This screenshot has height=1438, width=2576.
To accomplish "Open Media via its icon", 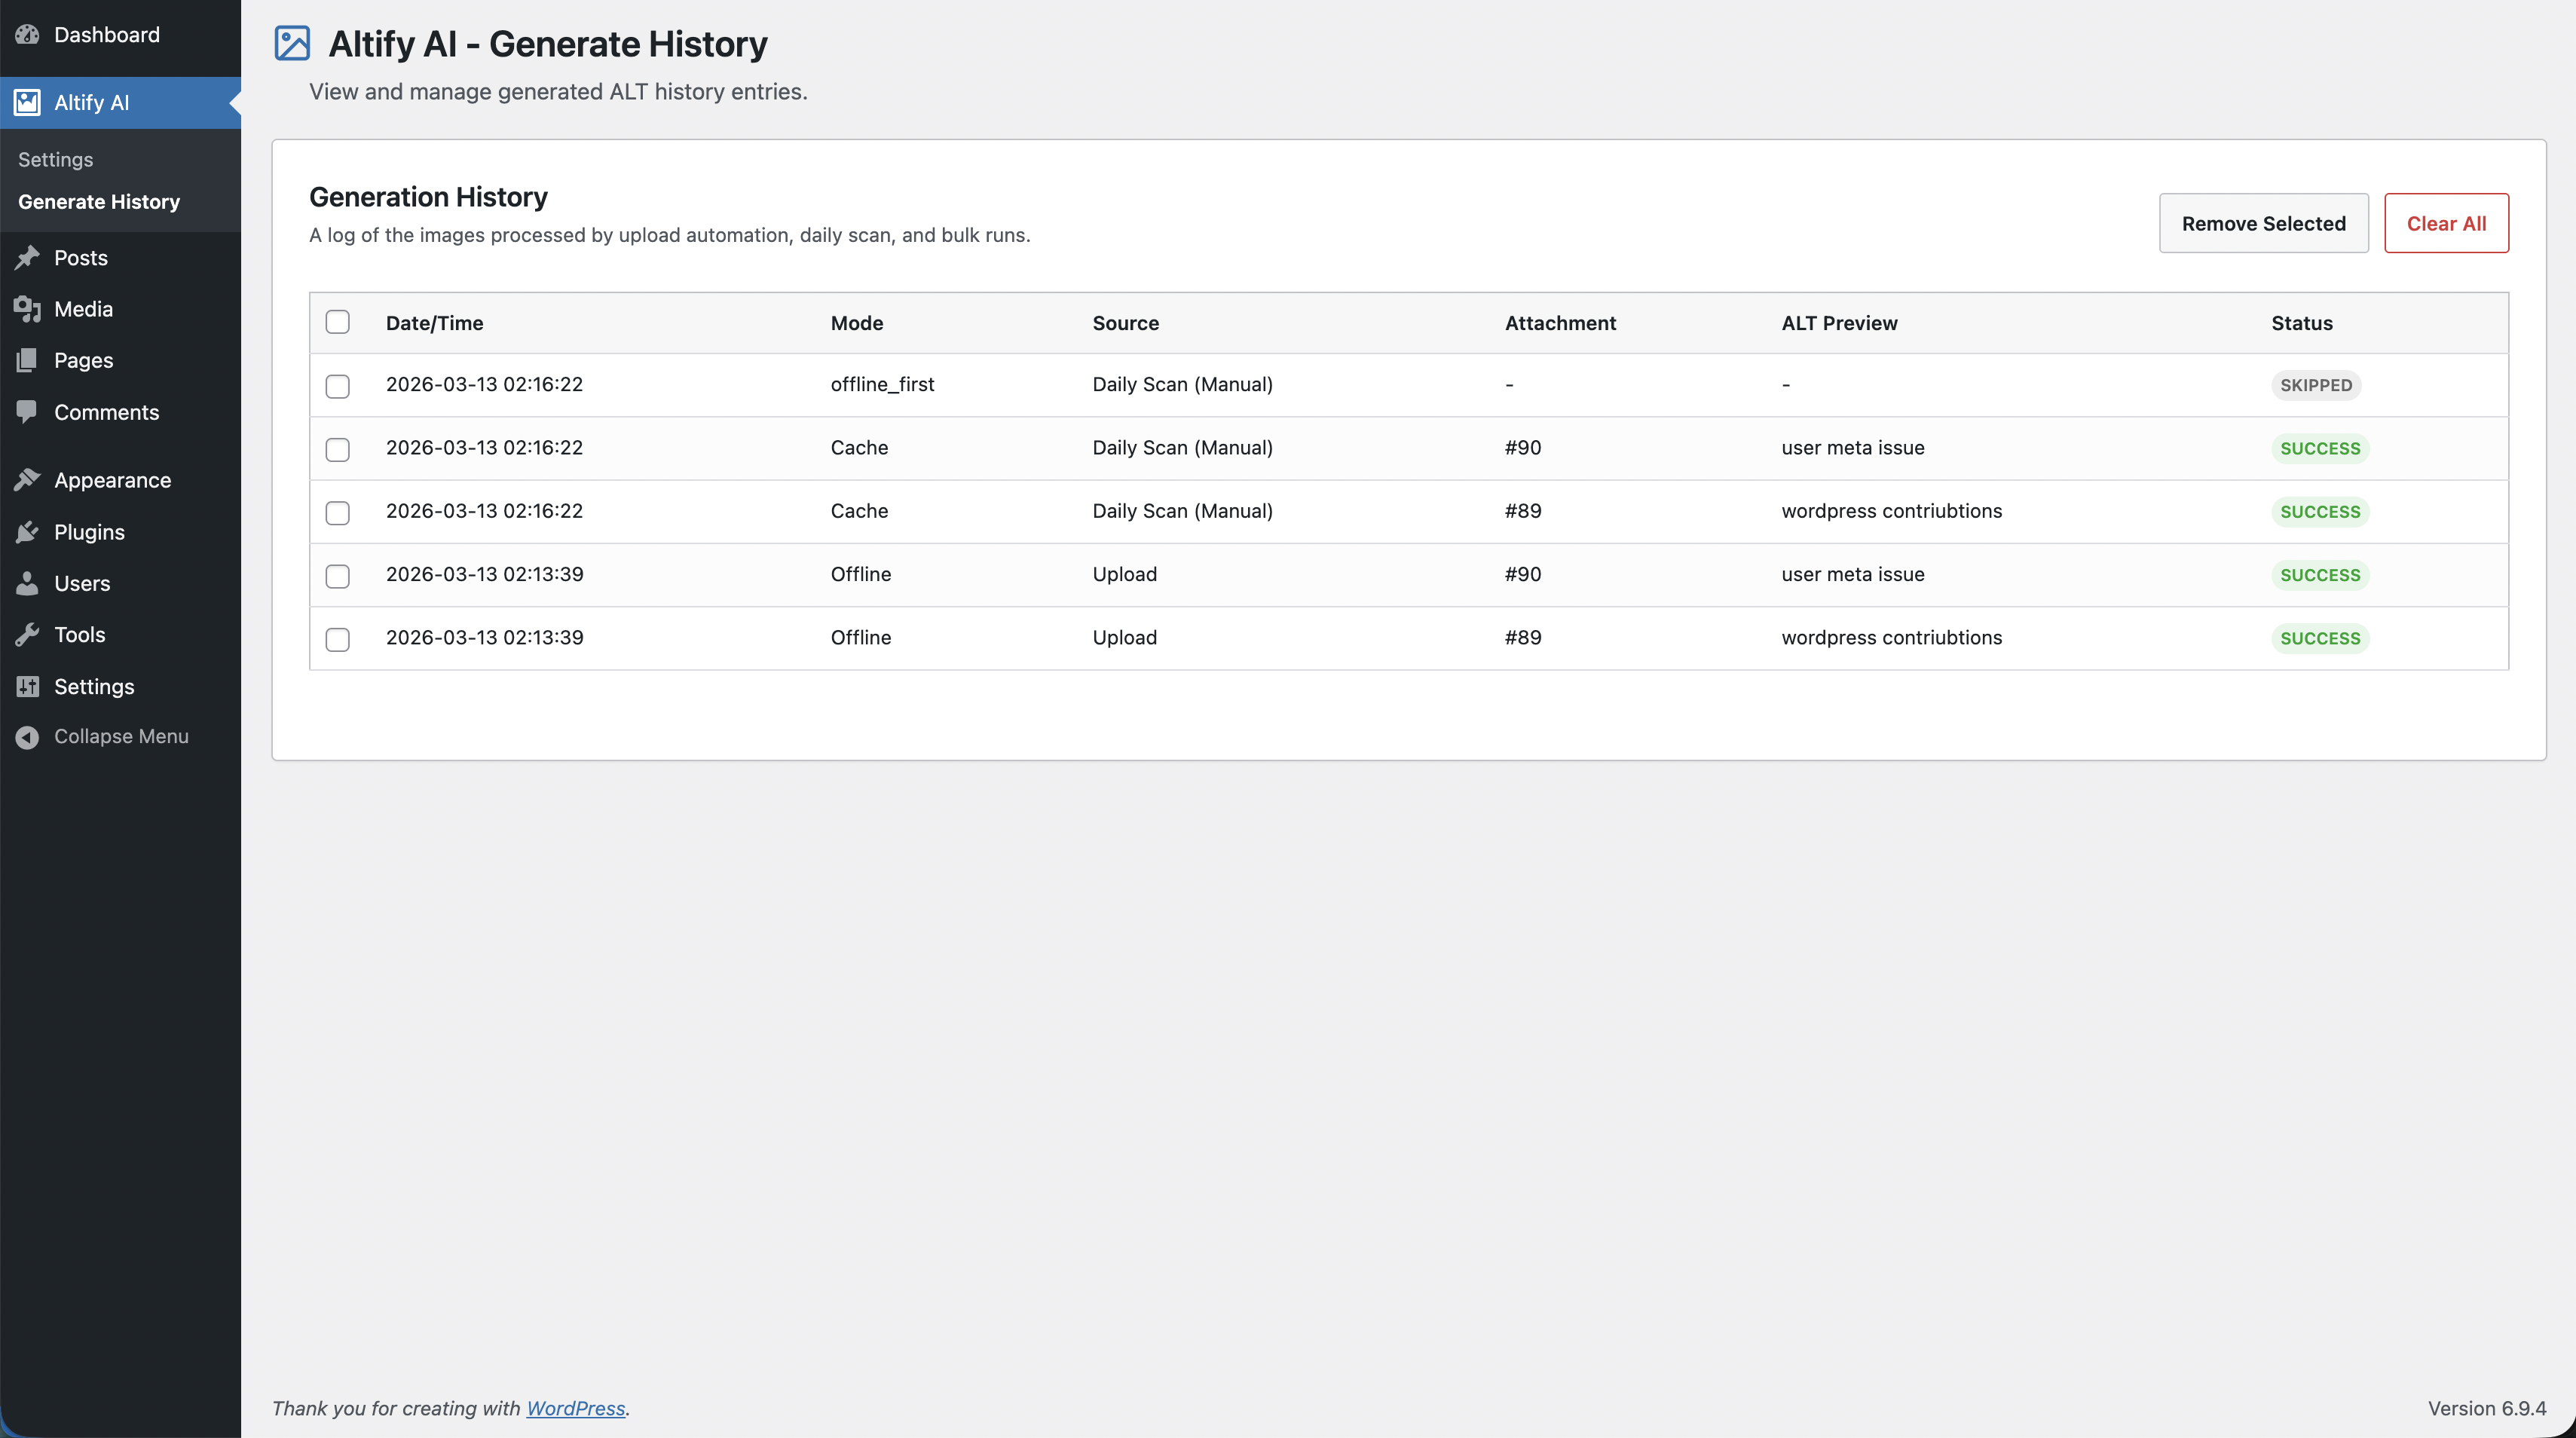I will (27, 309).
